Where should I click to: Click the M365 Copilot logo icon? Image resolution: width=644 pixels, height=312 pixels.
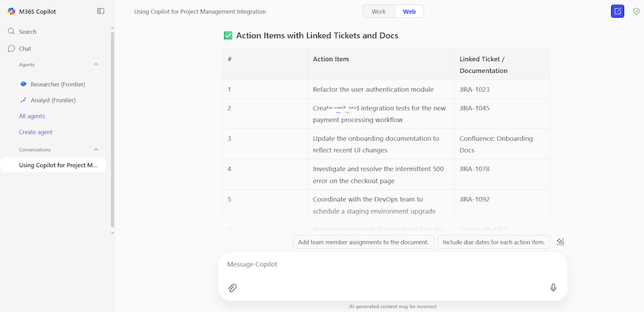[x=12, y=12]
